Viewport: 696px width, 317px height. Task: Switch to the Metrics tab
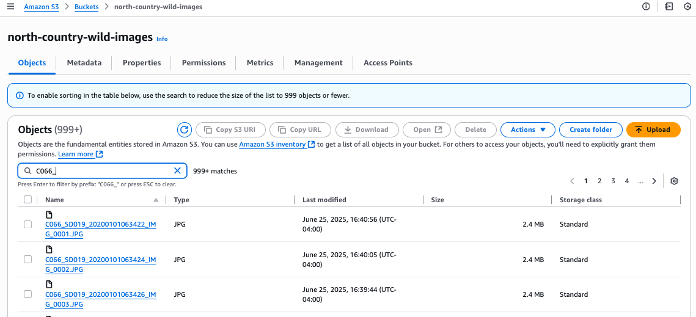[x=260, y=62]
